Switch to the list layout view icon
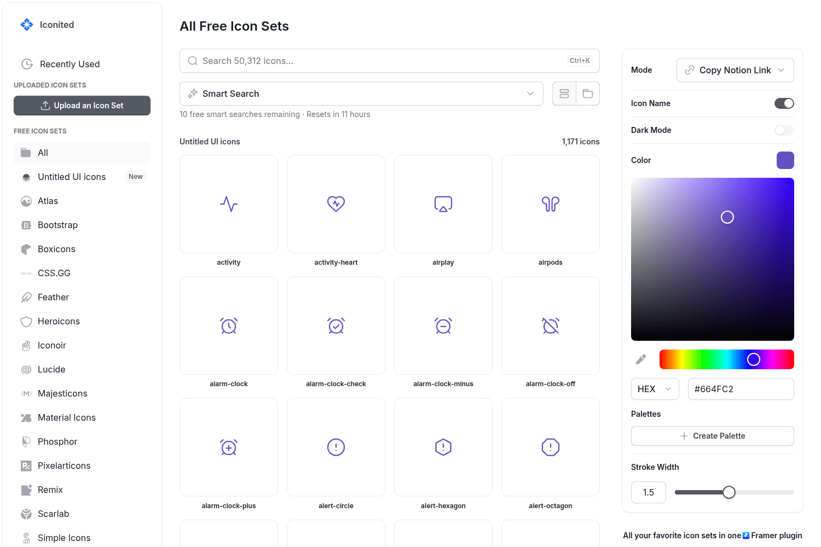Screen dimensions: 821x547 click(564, 94)
